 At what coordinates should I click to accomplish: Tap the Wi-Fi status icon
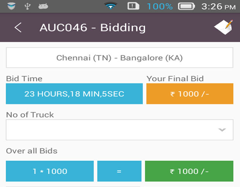[x=111, y=6]
